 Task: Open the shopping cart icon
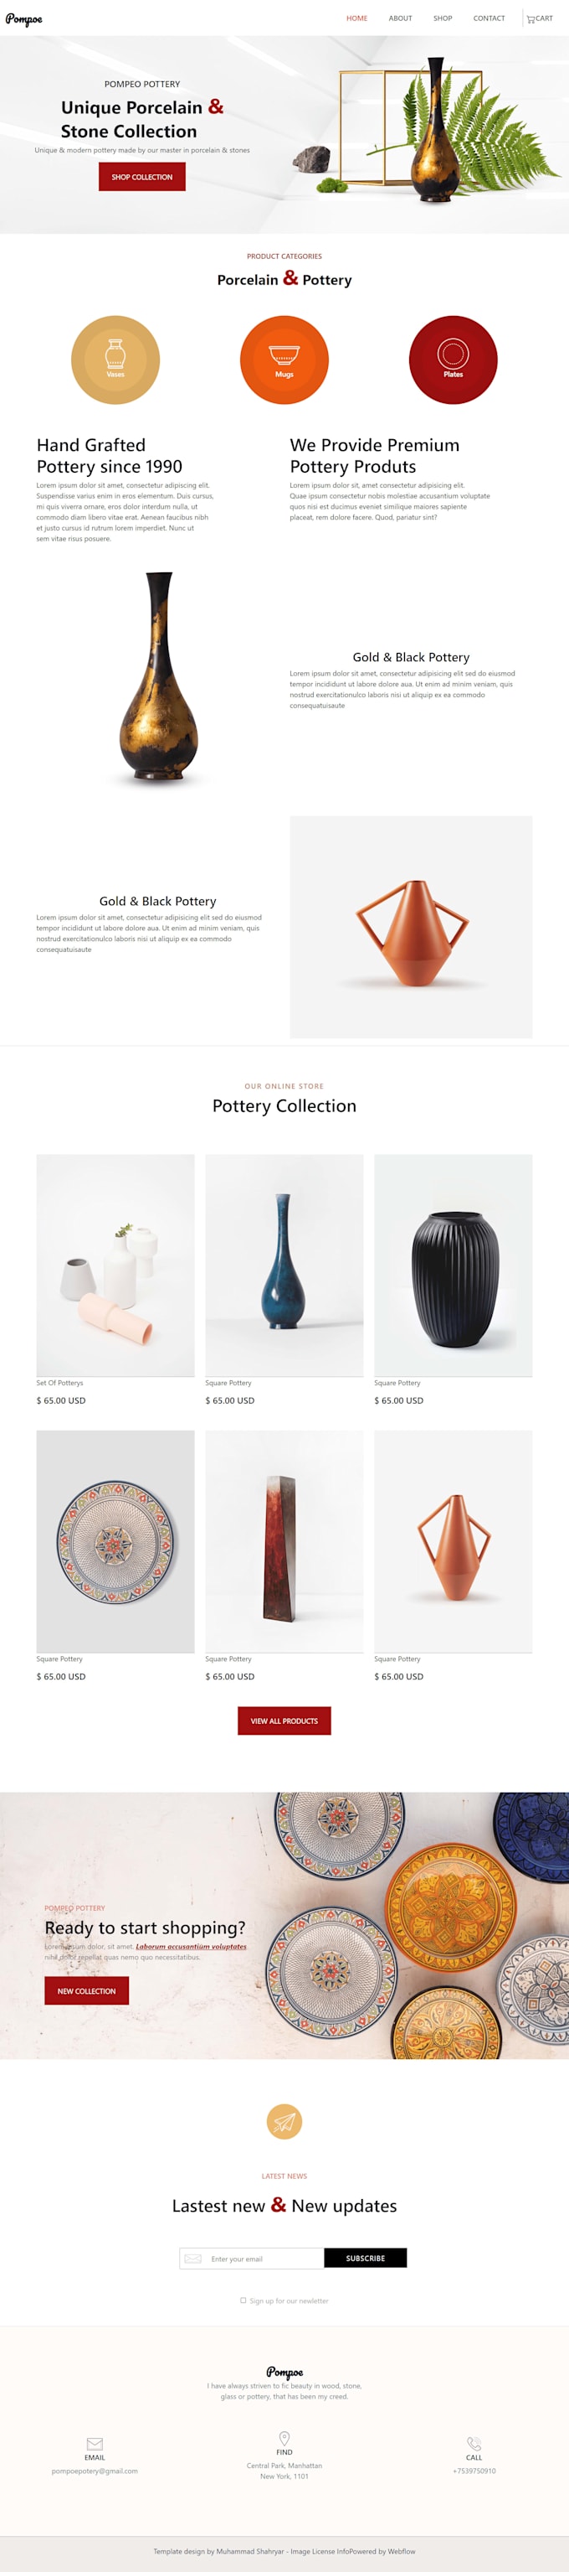coord(531,19)
